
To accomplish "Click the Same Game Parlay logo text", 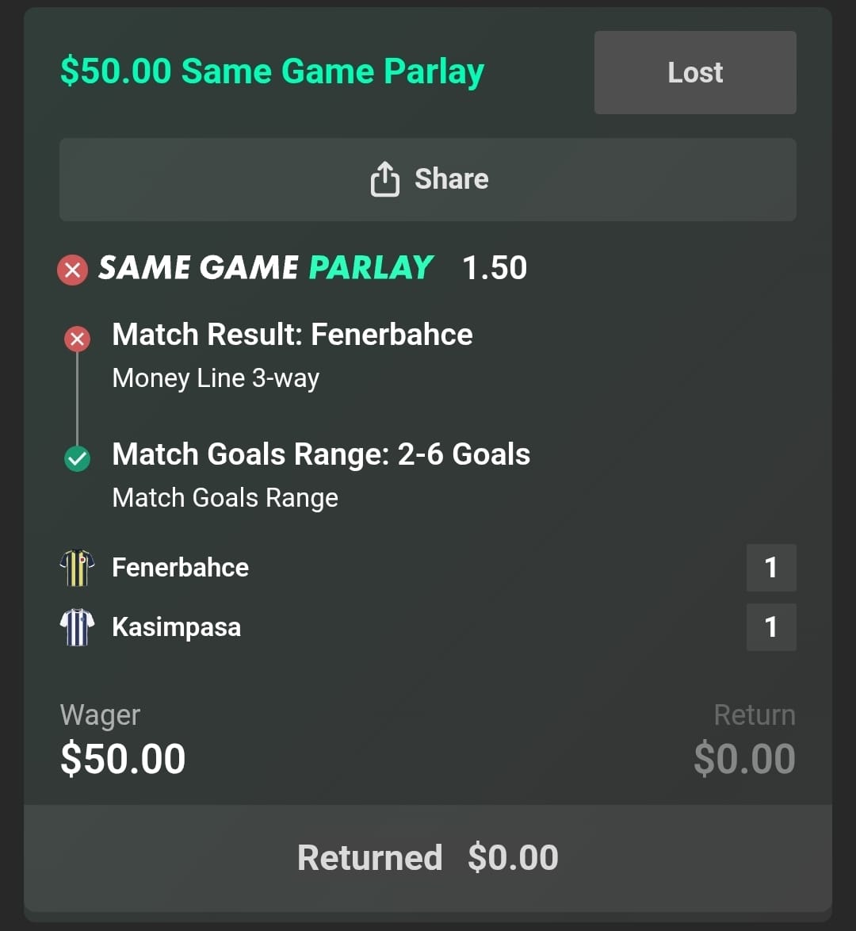I will coord(266,268).
